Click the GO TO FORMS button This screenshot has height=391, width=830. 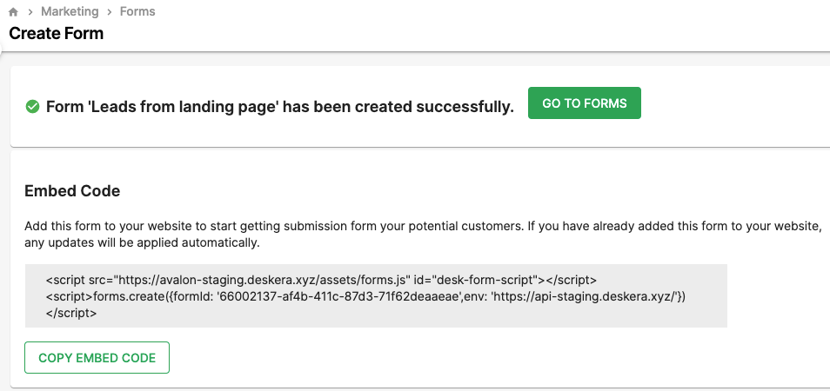coord(585,103)
